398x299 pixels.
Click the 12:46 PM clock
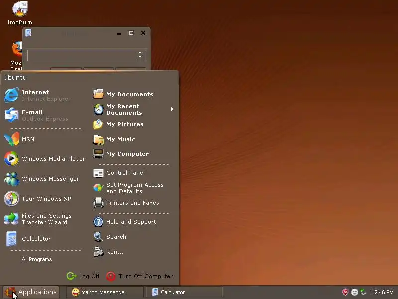tap(382, 292)
